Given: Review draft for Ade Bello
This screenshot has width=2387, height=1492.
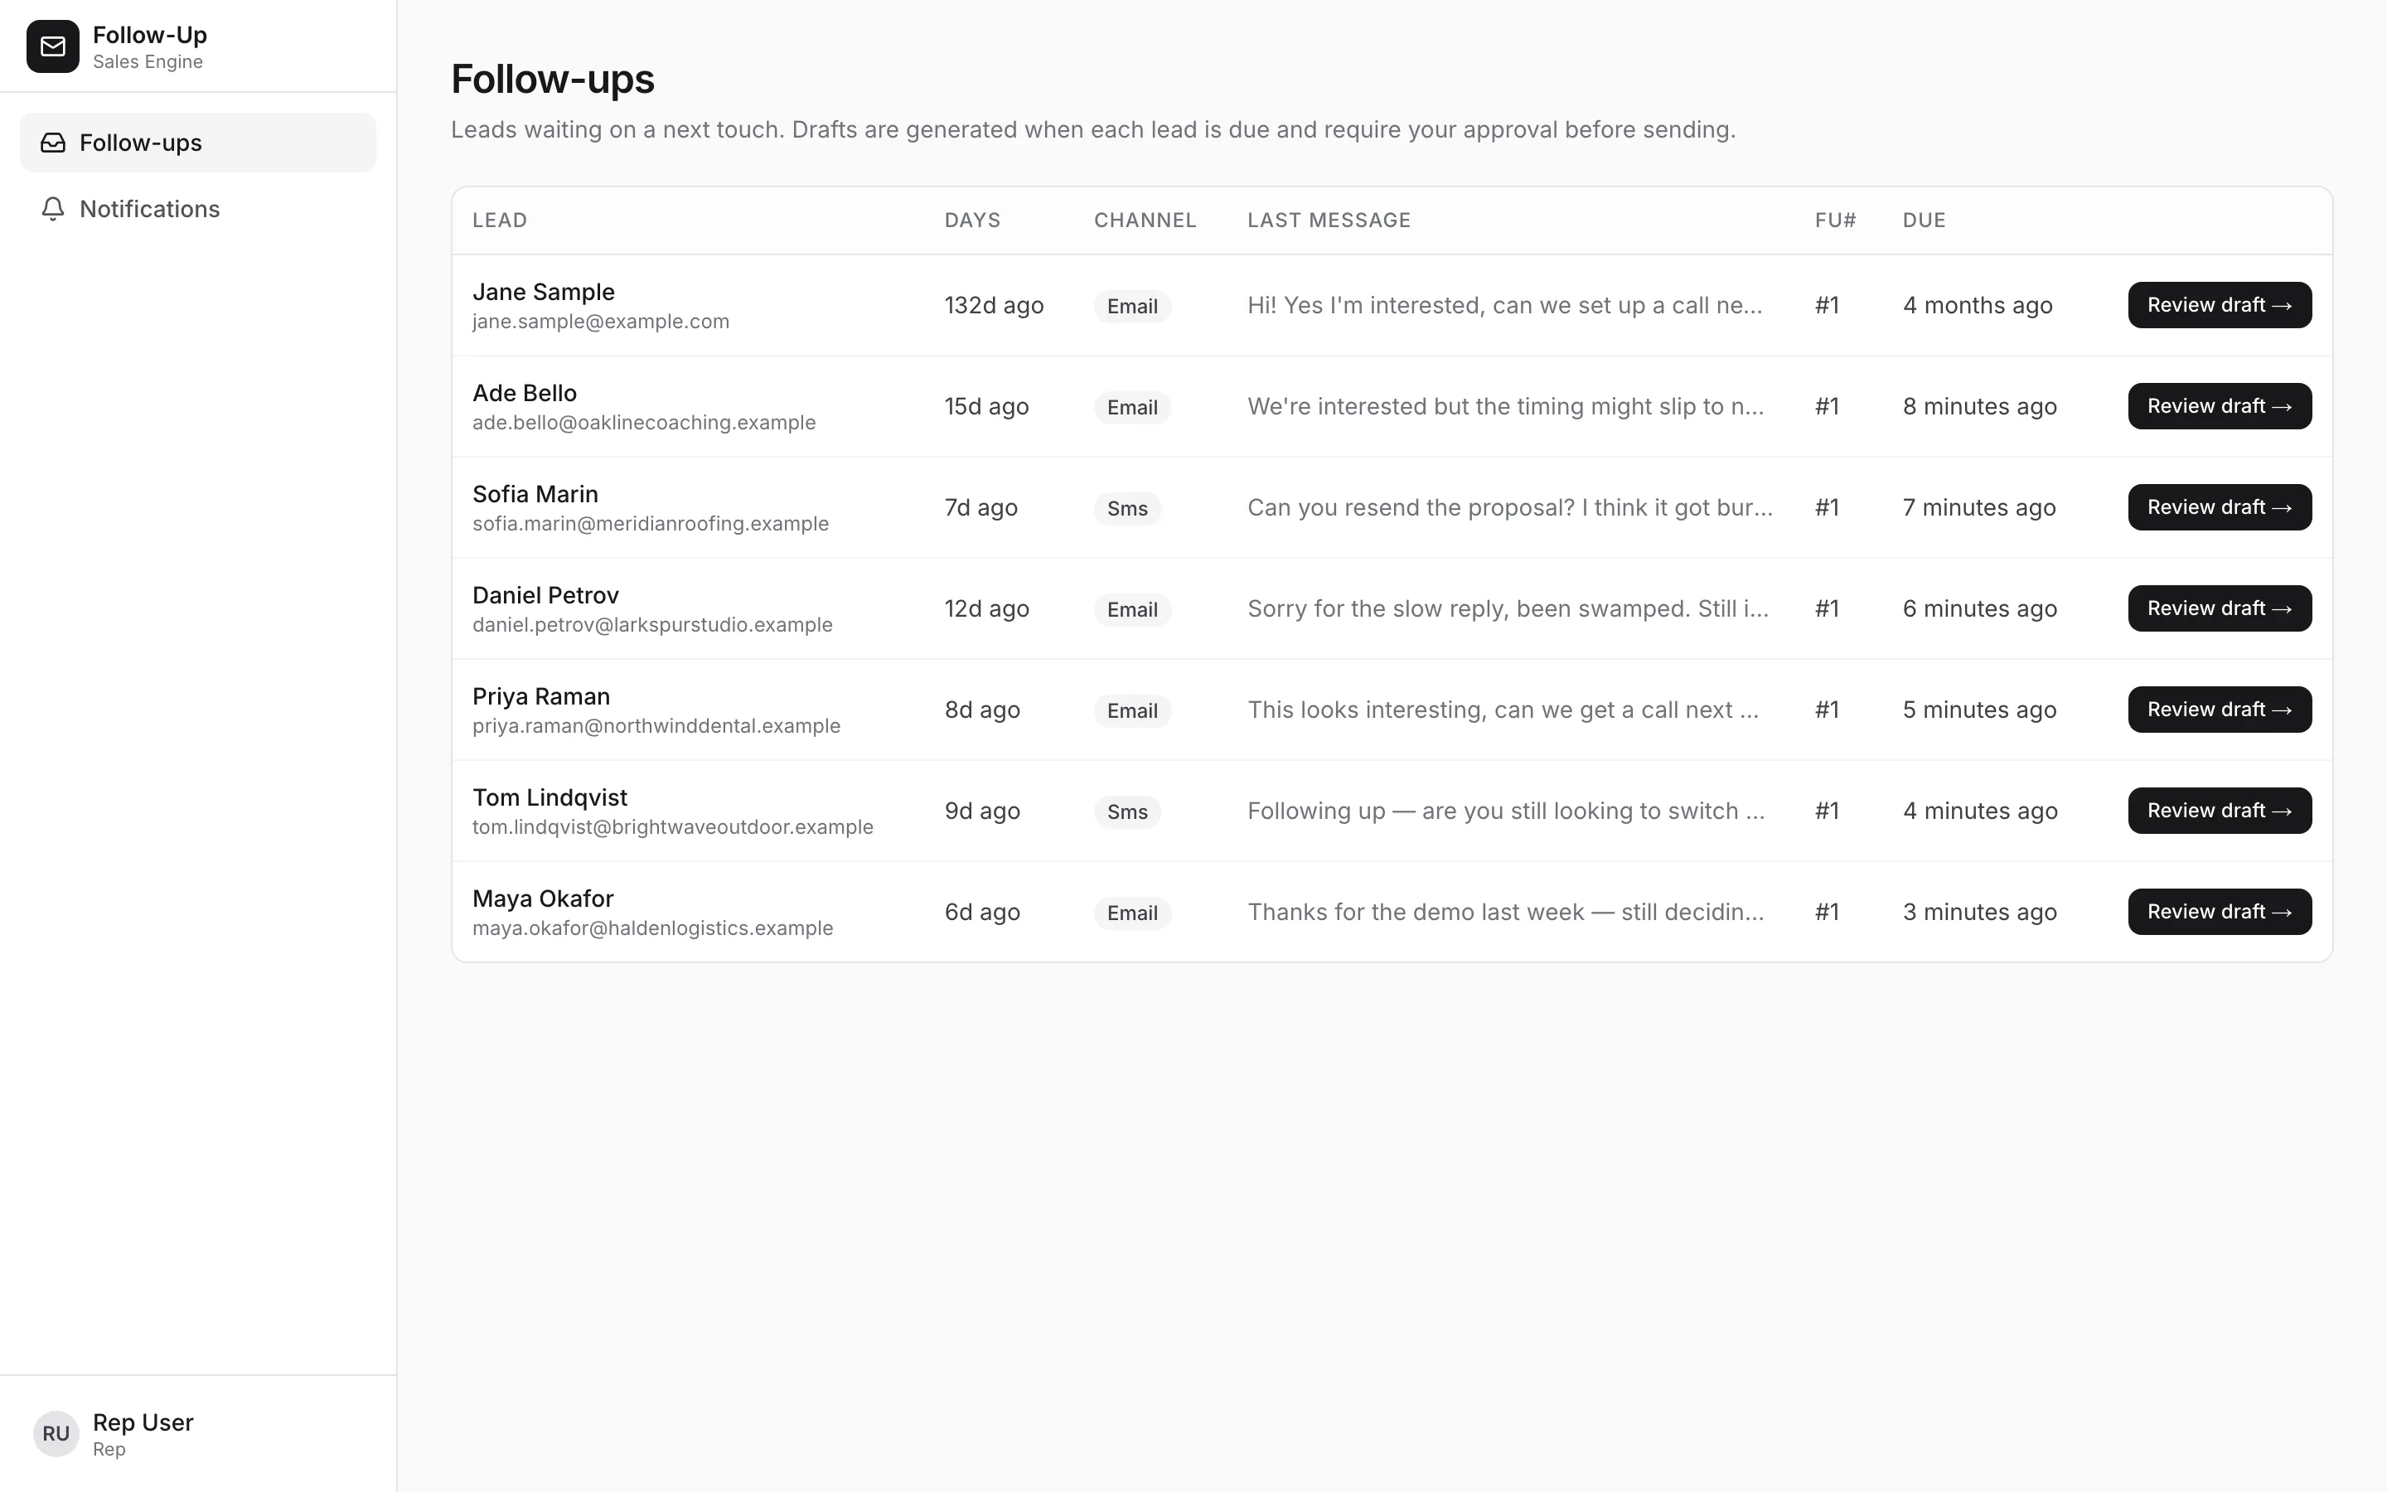Looking at the screenshot, I should pyautogui.click(x=2220, y=406).
